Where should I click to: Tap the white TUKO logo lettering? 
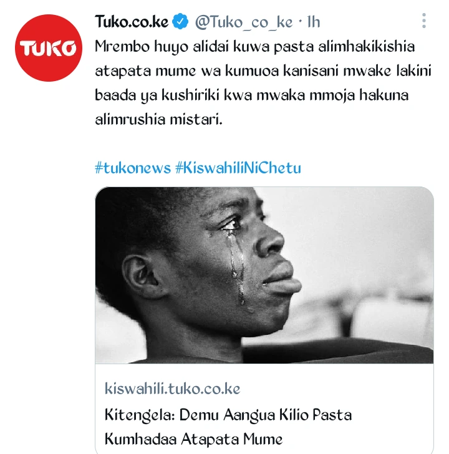[x=48, y=48]
